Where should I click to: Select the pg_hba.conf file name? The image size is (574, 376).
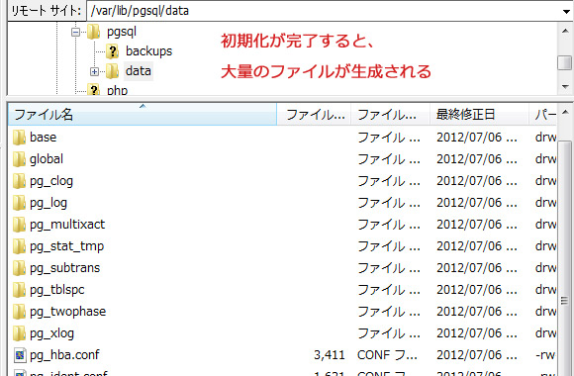click(64, 355)
